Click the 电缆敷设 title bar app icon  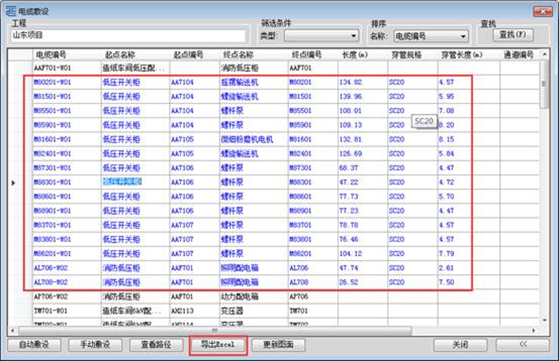tap(11, 11)
